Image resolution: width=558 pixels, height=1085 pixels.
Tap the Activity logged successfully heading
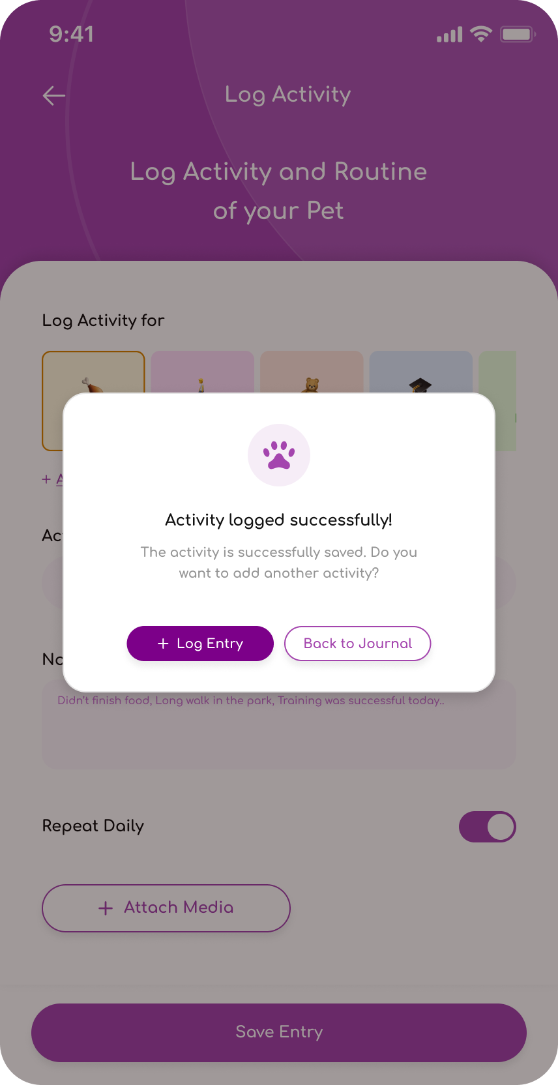279,520
